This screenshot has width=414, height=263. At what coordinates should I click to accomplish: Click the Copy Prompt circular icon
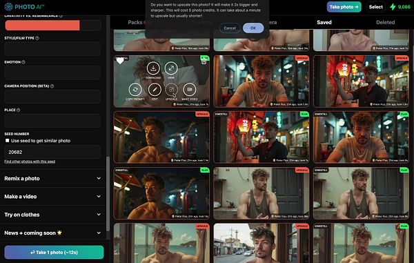[135, 90]
